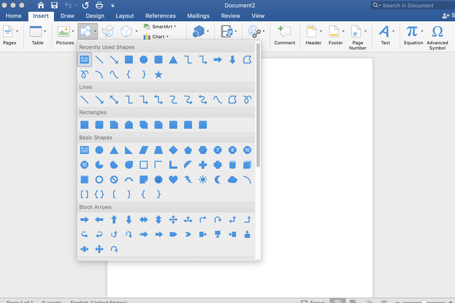Viewport: 455px width, 303px height.
Task: Pick the quad arrow in Block Arrows
Action: click(x=174, y=219)
